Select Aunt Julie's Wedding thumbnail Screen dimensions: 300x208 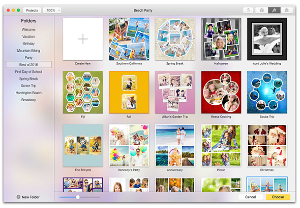click(267, 39)
